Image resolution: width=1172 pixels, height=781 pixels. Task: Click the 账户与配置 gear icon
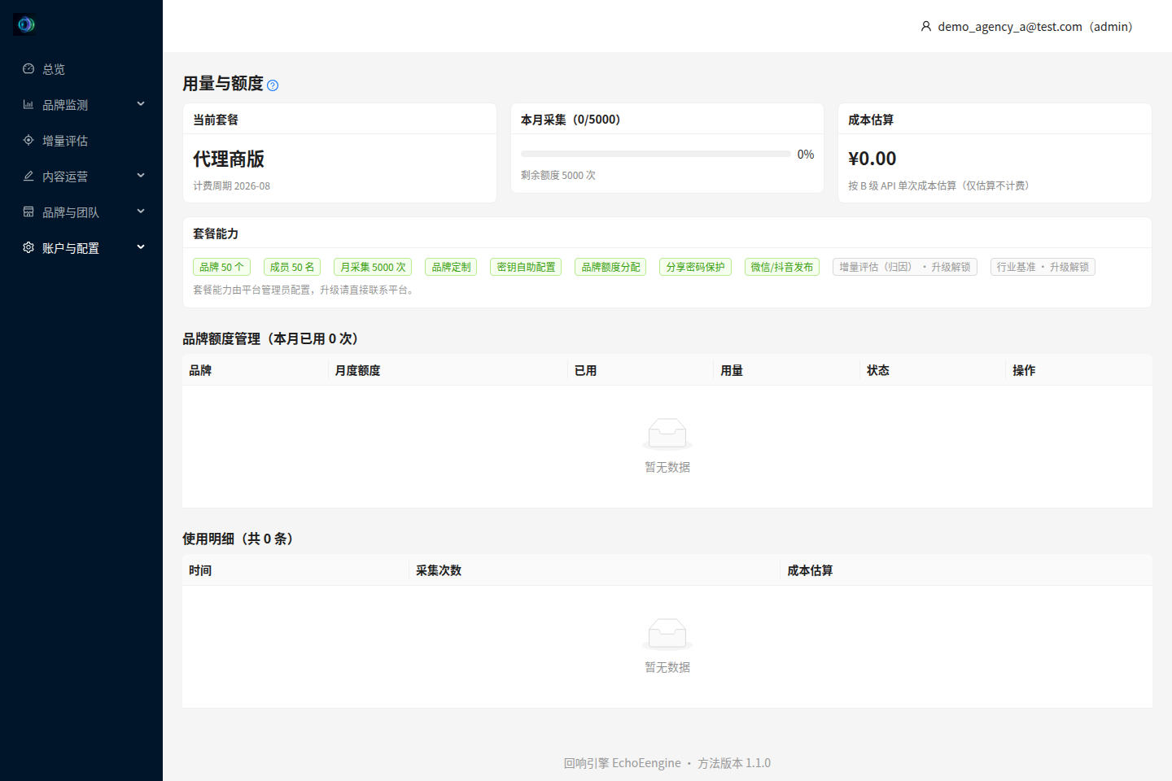[x=28, y=248]
